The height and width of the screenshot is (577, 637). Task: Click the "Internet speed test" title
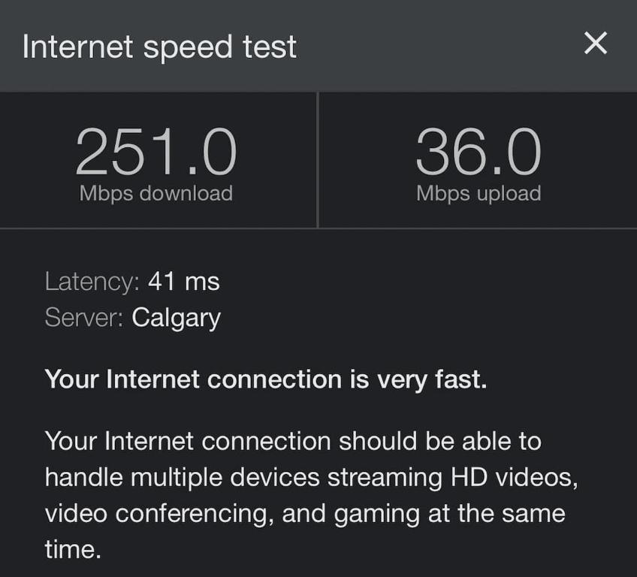click(159, 47)
